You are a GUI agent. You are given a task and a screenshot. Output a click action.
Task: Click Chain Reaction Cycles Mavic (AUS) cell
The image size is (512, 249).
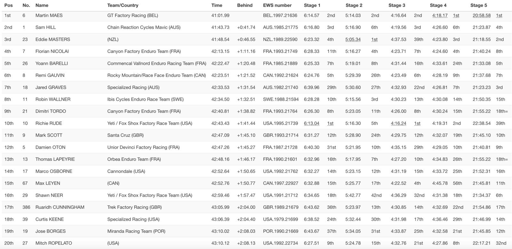pyautogui.click(x=144, y=27)
